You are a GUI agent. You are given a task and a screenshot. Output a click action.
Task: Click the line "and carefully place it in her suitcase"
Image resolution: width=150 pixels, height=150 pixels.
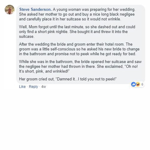tap(70, 19)
